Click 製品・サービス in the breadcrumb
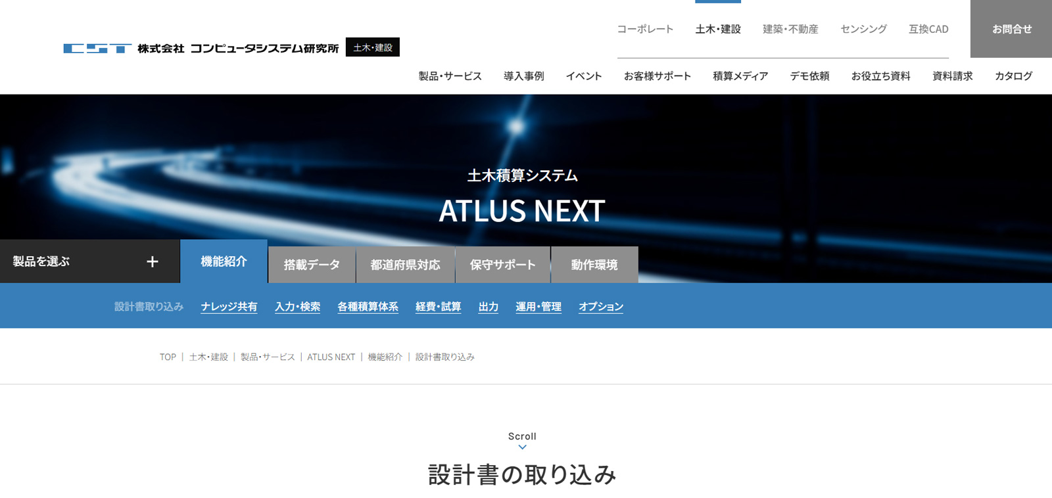Image resolution: width=1052 pixels, height=498 pixels. pyautogui.click(x=268, y=357)
